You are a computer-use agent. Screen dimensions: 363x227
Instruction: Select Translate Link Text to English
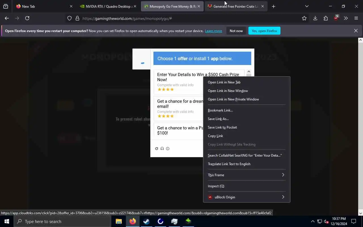(246, 164)
